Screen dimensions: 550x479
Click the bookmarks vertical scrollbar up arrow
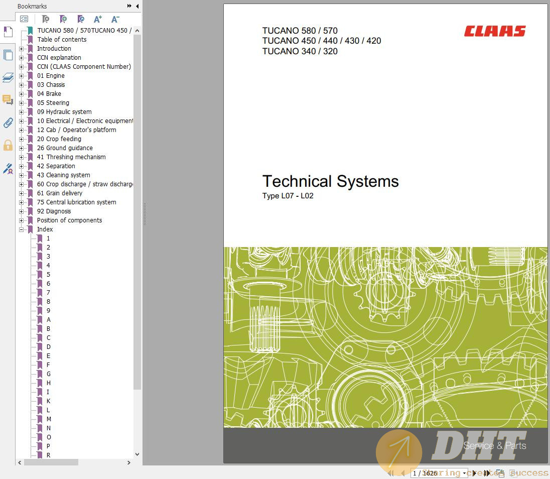point(137,31)
